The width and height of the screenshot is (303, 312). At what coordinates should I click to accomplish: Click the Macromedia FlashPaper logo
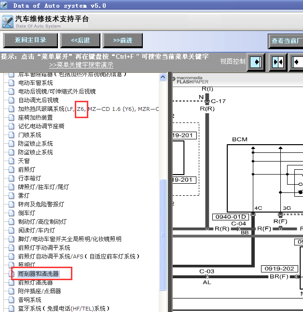point(190,80)
